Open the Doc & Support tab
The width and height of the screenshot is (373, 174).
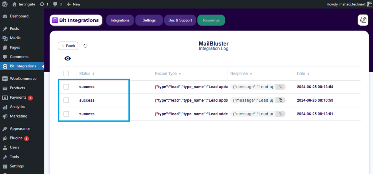point(180,20)
